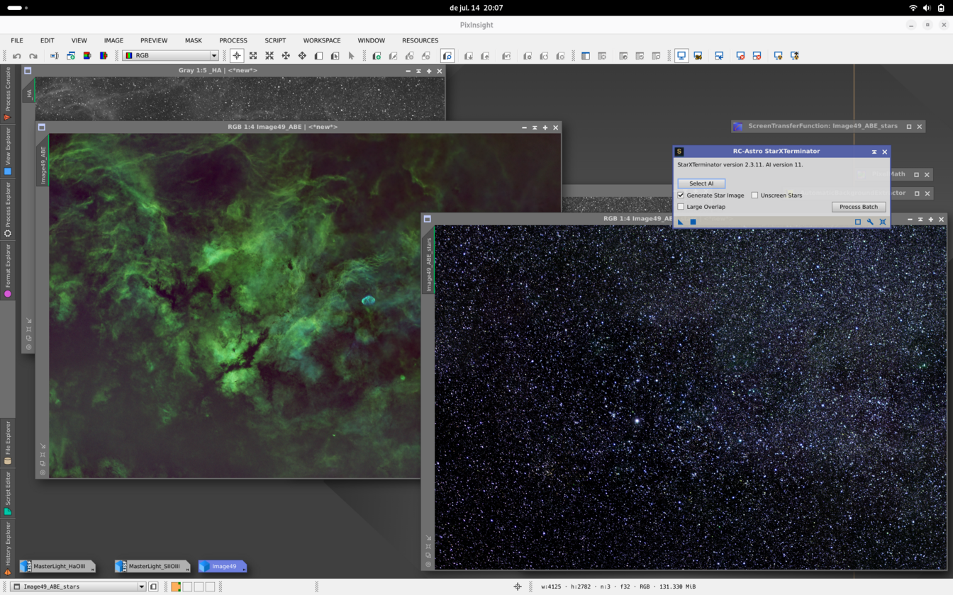Select the Pan mode four-arrow tool
953x595 pixels.
tap(302, 55)
